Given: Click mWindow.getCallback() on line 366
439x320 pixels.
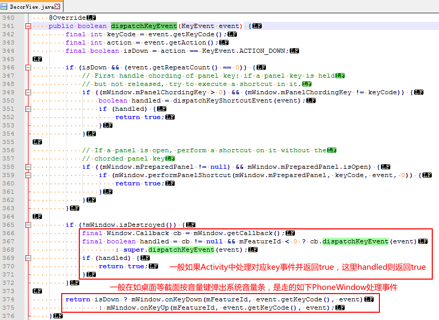Looking at the screenshot, I should coord(237,234).
